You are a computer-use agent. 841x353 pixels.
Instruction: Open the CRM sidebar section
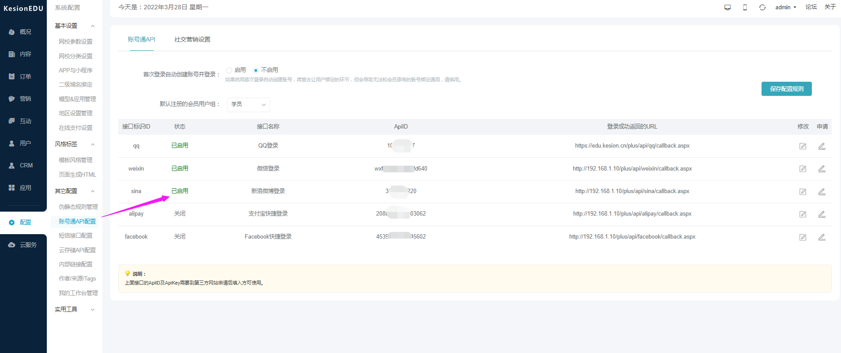coord(23,165)
